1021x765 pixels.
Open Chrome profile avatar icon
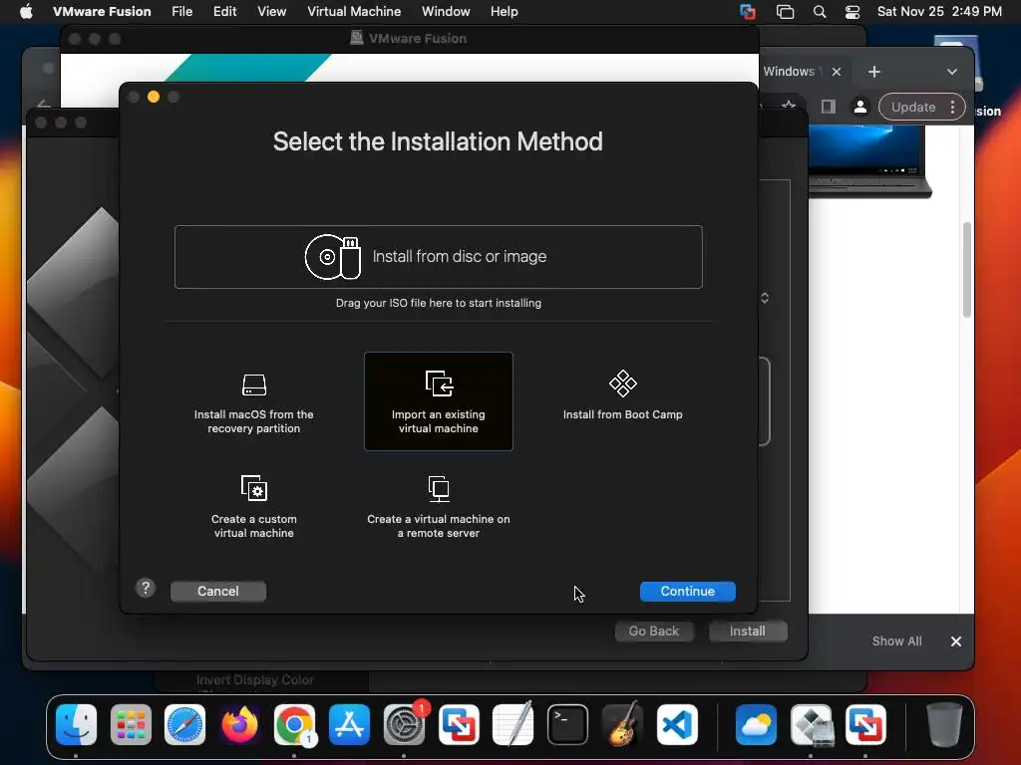point(860,107)
